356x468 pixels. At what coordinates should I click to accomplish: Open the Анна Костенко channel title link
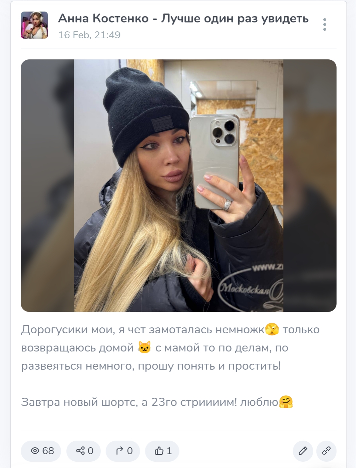click(x=183, y=18)
